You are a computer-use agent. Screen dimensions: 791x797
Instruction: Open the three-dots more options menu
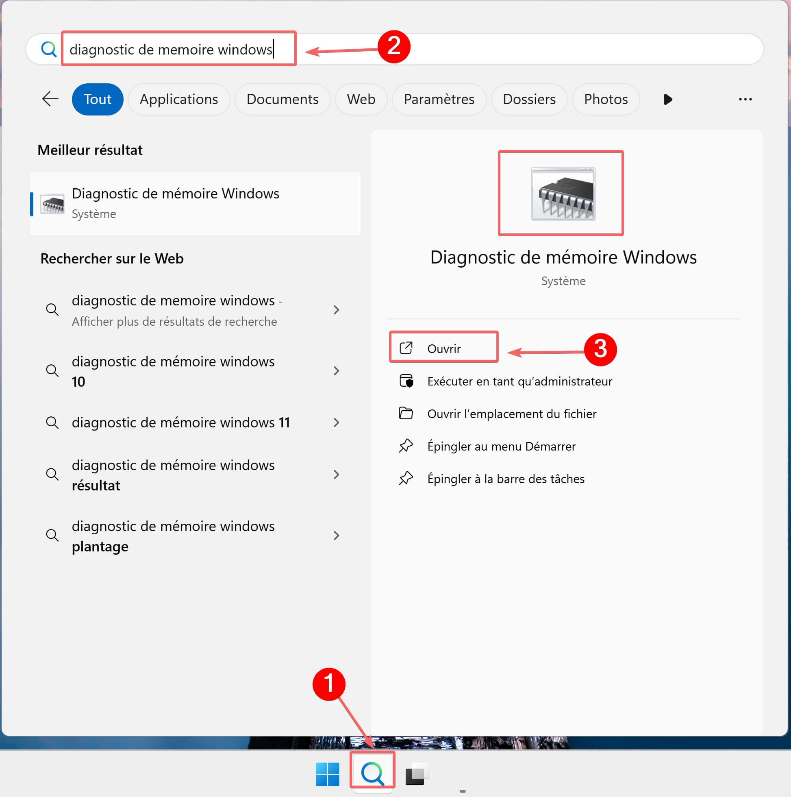coord(745,99)
